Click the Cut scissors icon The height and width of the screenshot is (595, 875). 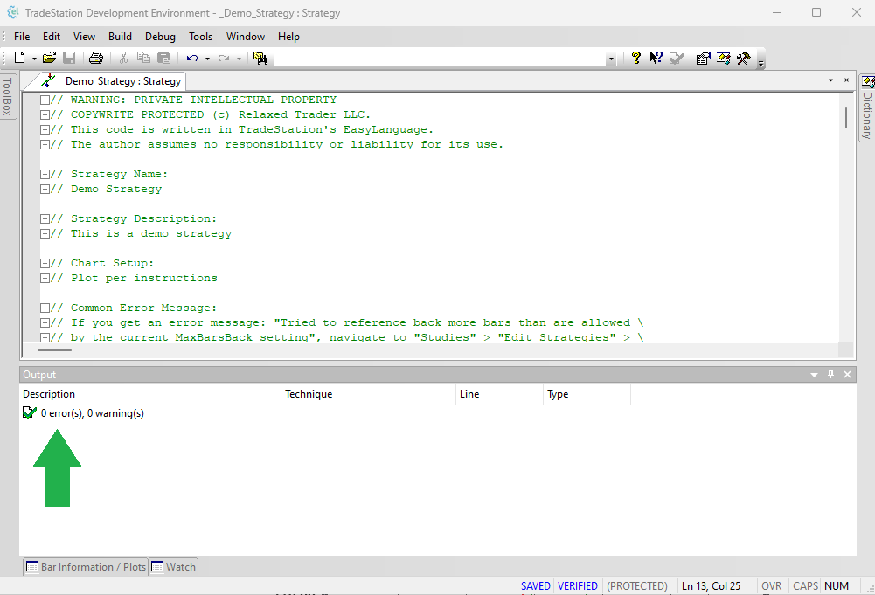(124, 58)
